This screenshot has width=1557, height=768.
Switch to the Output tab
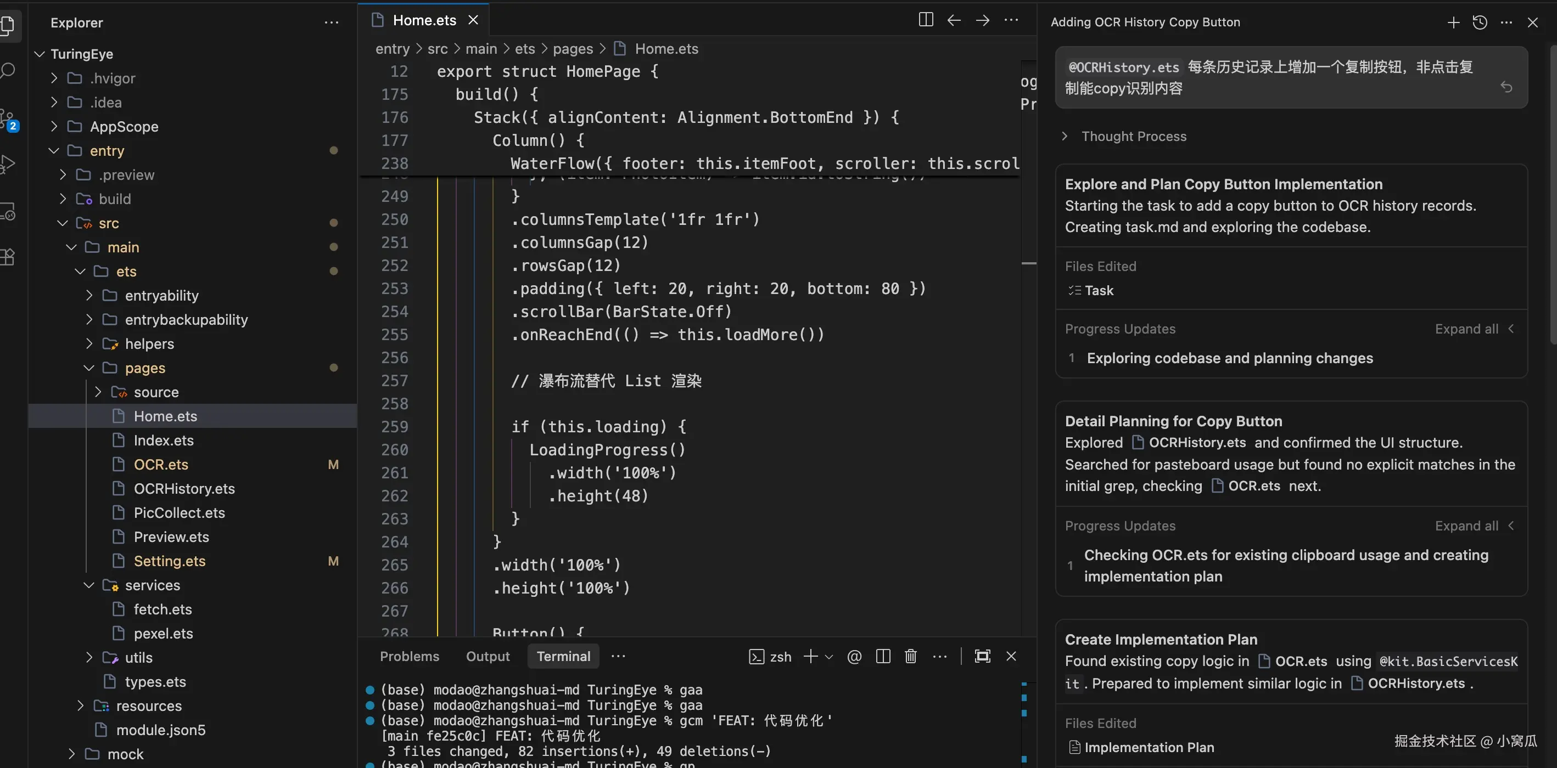(x=487, y=656)
